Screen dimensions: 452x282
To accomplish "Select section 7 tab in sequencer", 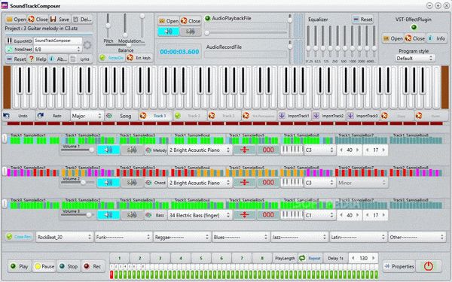I will [242, 258].
